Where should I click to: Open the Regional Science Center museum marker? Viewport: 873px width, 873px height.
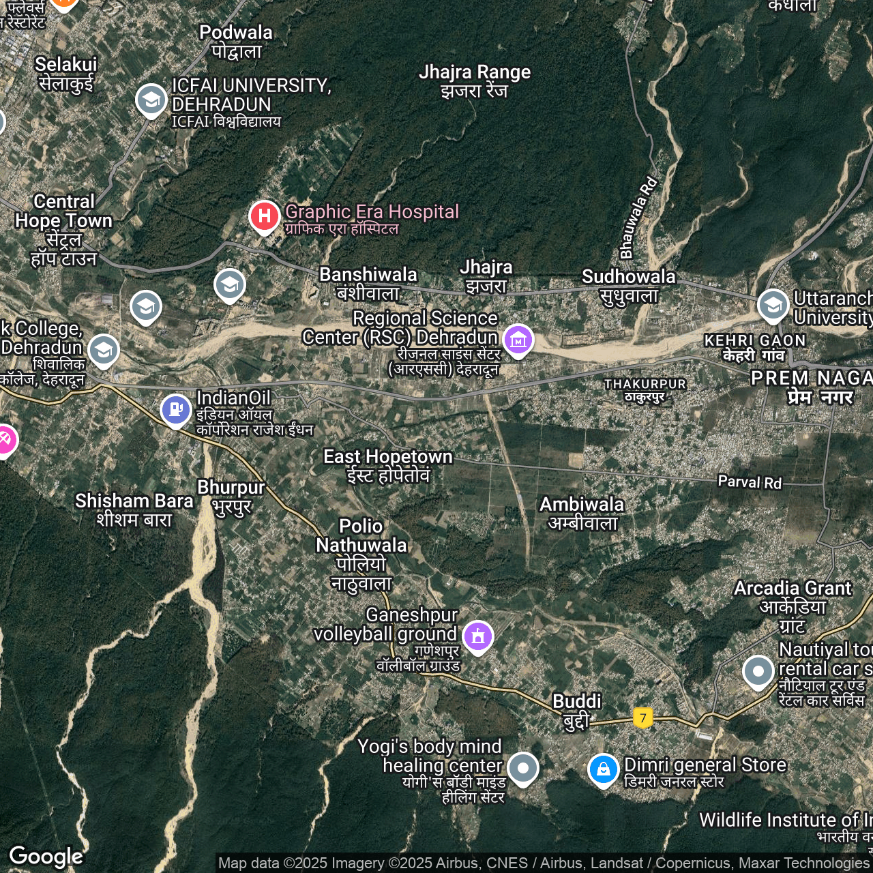(518, 339)
